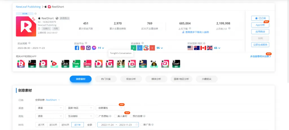The height and width of the screenshot is (130, 289).
Task: Click the large ReelShort app logo
Action: (x=26, y=26)
